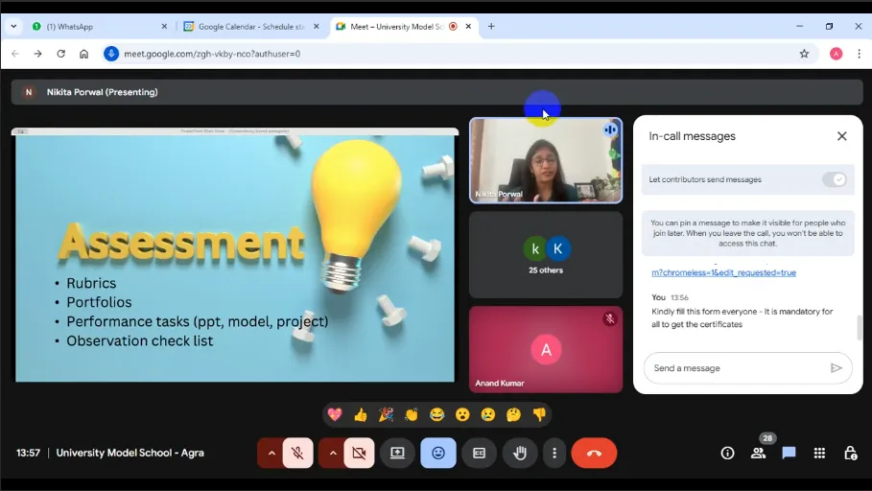Go back in browser history

[15, 54]
